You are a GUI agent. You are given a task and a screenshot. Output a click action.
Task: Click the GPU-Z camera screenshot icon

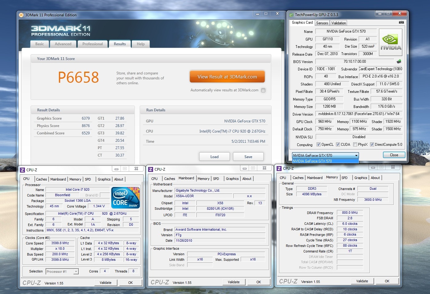[x=401, y=22]
